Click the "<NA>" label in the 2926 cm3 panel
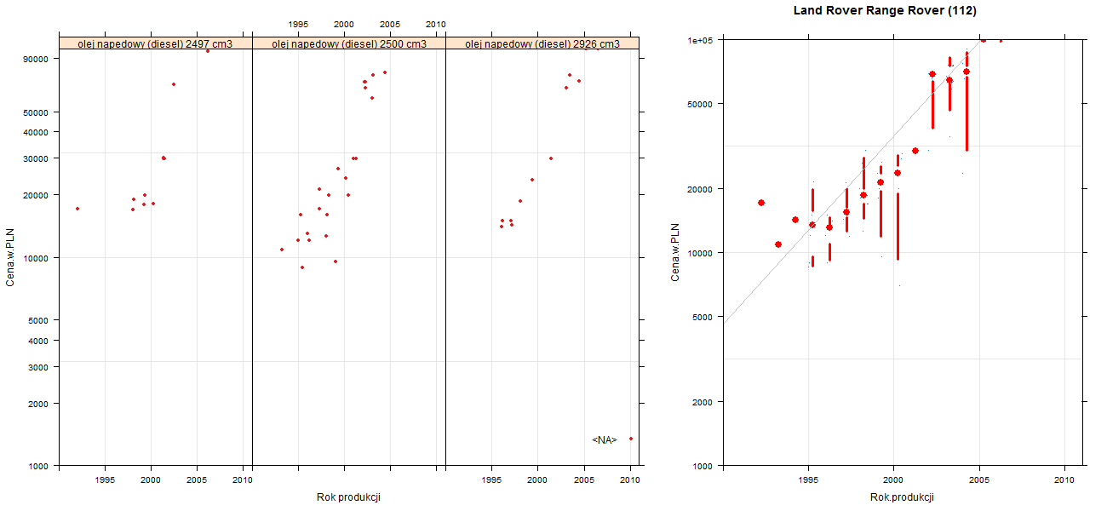 604,439
